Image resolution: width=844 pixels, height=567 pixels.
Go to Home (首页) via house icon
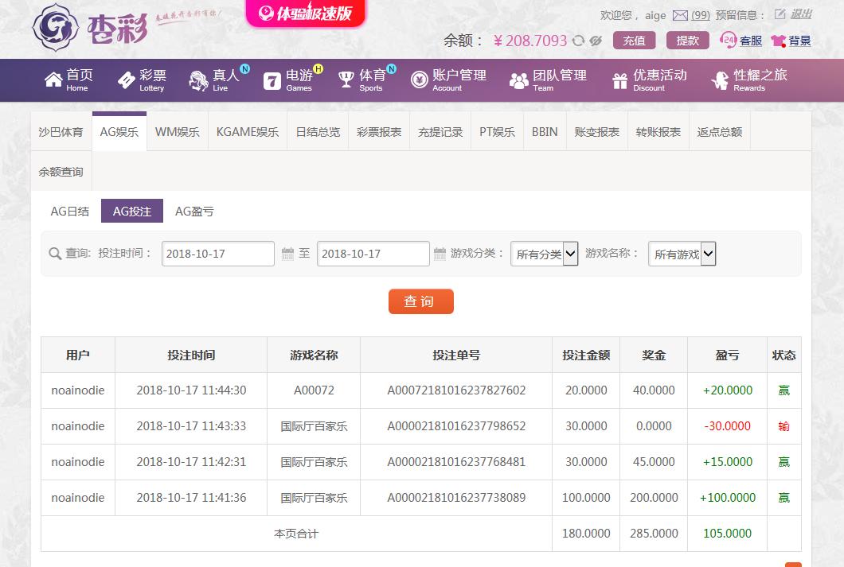tap(53, 80)
